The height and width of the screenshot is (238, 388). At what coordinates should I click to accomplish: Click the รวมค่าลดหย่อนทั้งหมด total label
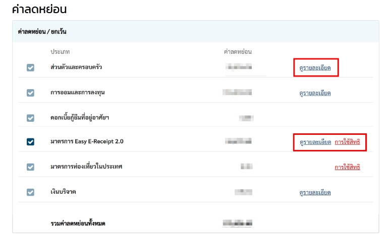81,223
